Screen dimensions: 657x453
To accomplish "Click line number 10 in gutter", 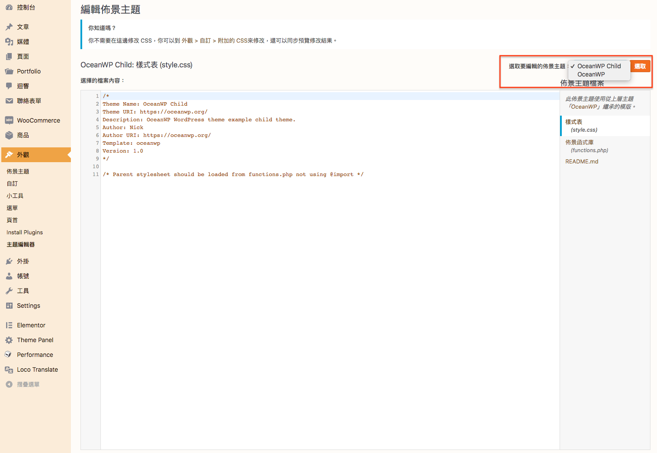I will click(96, 167).
